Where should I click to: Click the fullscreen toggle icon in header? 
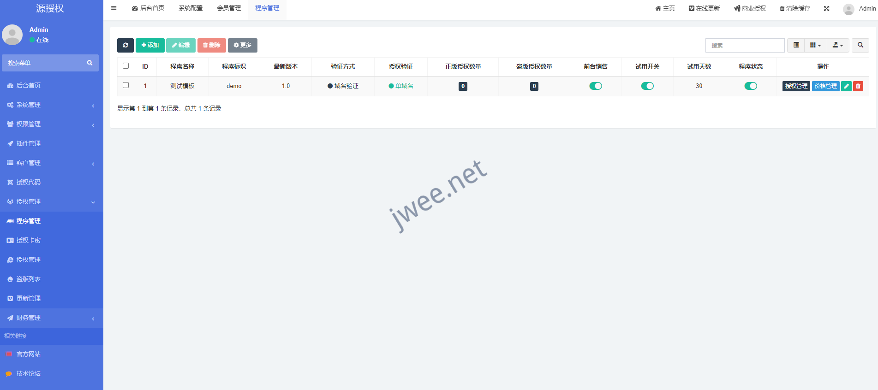tap(827, 8)
